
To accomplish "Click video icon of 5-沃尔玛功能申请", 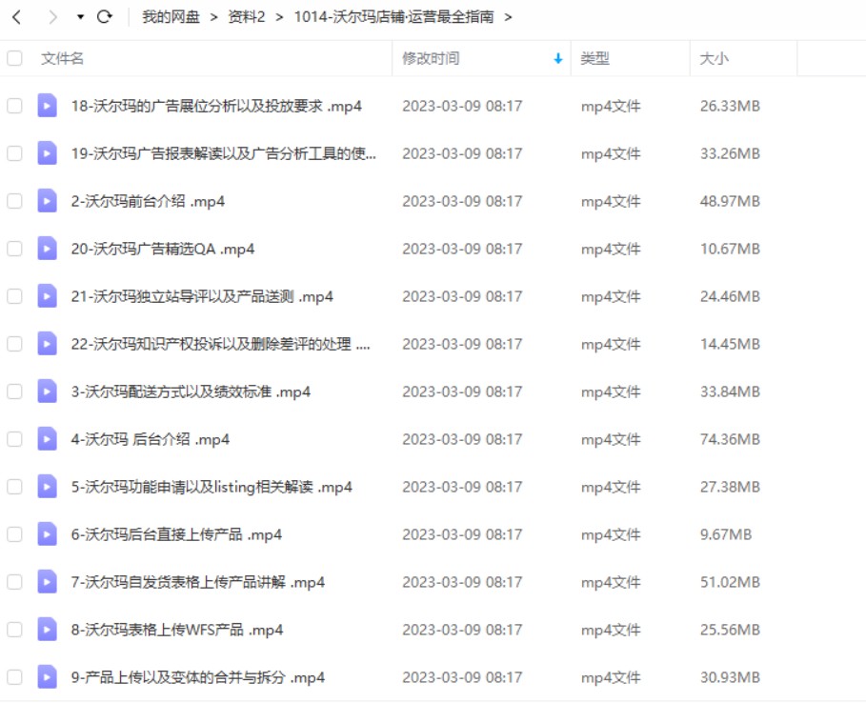I will (47, 487).
